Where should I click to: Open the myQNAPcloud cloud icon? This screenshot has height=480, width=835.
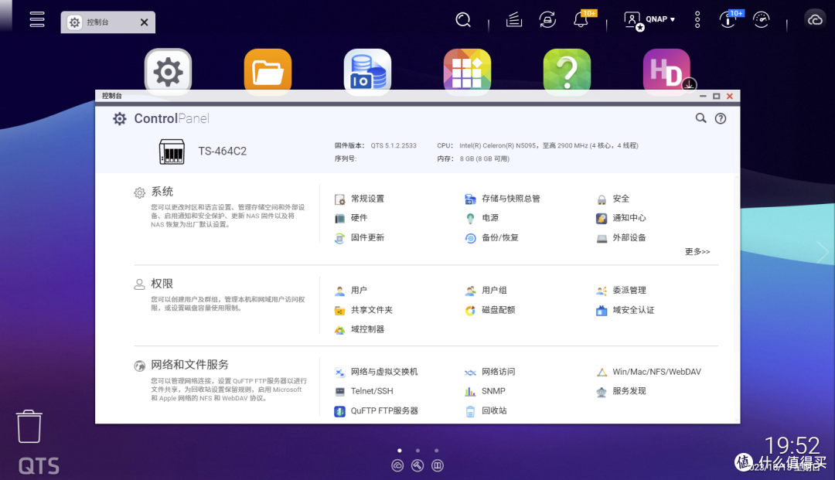point(815,20)
